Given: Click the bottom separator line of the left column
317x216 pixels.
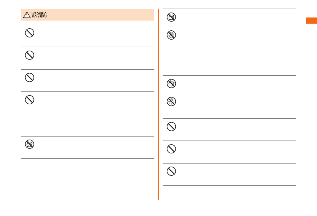Looking at the screenshot, I should [x=87, y=158].
